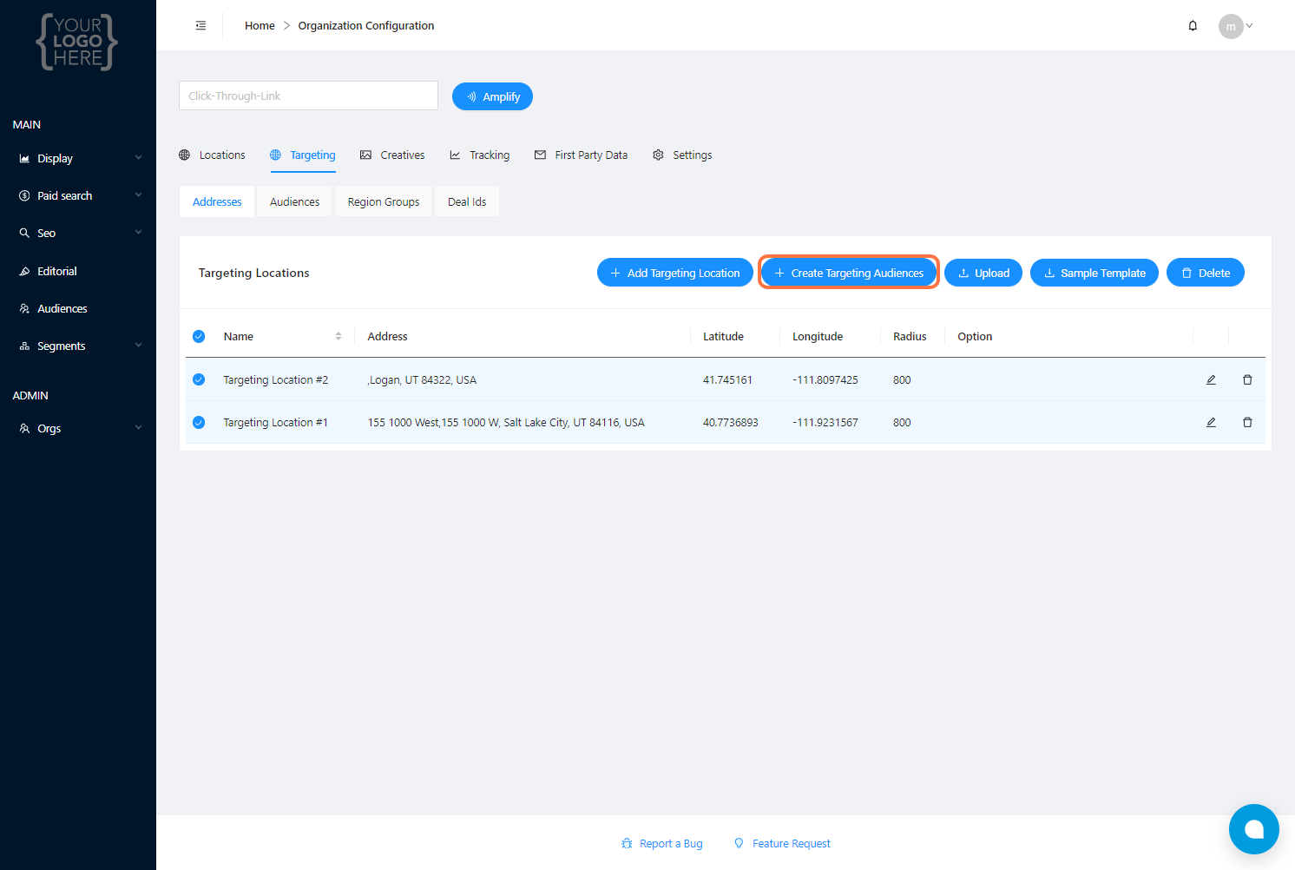Toggle the select-all checkbox in table header

coord(199,336)
